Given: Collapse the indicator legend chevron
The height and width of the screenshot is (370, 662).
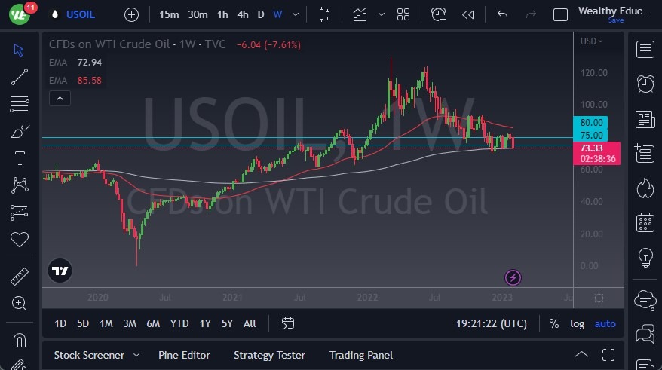Looking at the screenshot, I should [60, 98].
